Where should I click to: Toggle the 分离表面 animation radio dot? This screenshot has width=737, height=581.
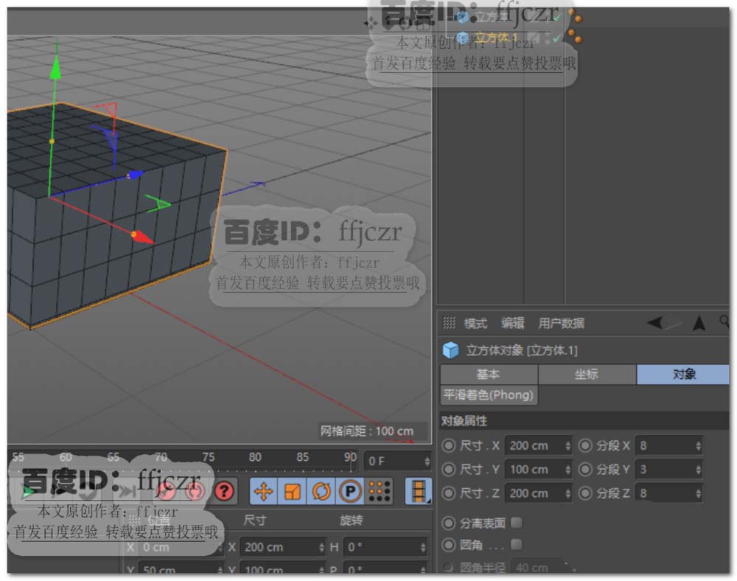449,523
